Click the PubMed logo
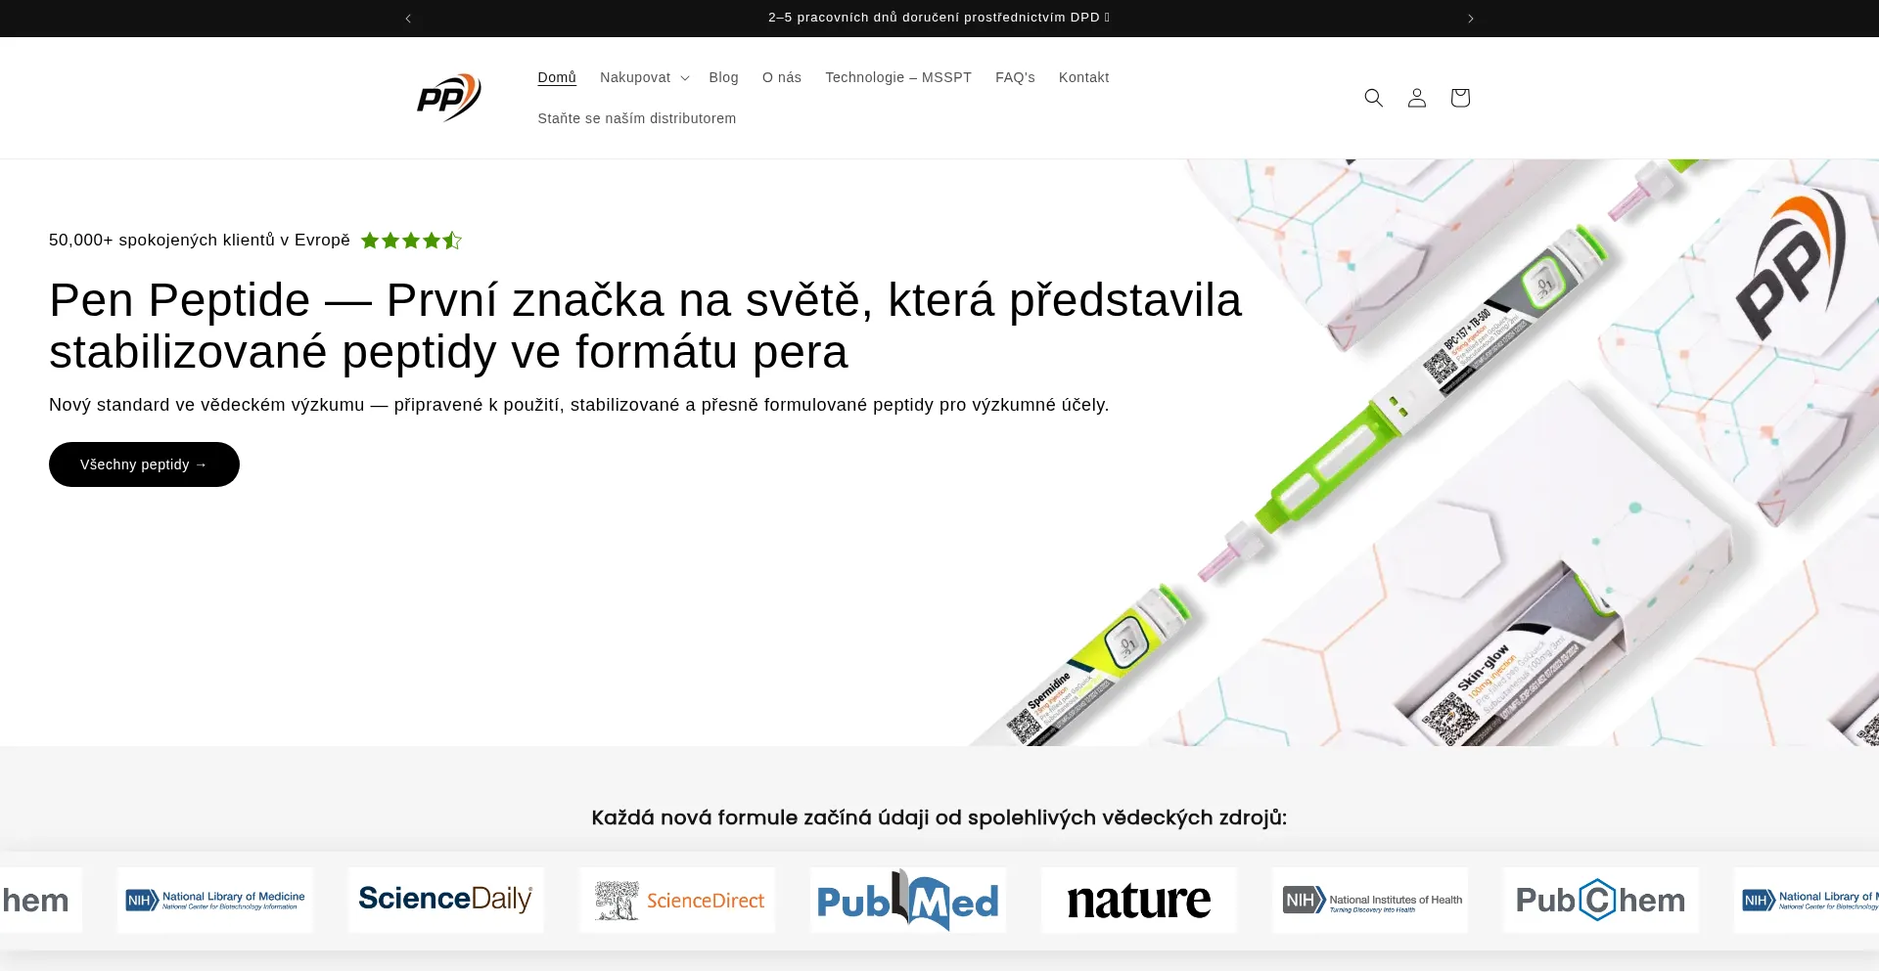Screen dimensions: 1879x971 (x=908, y=900)
